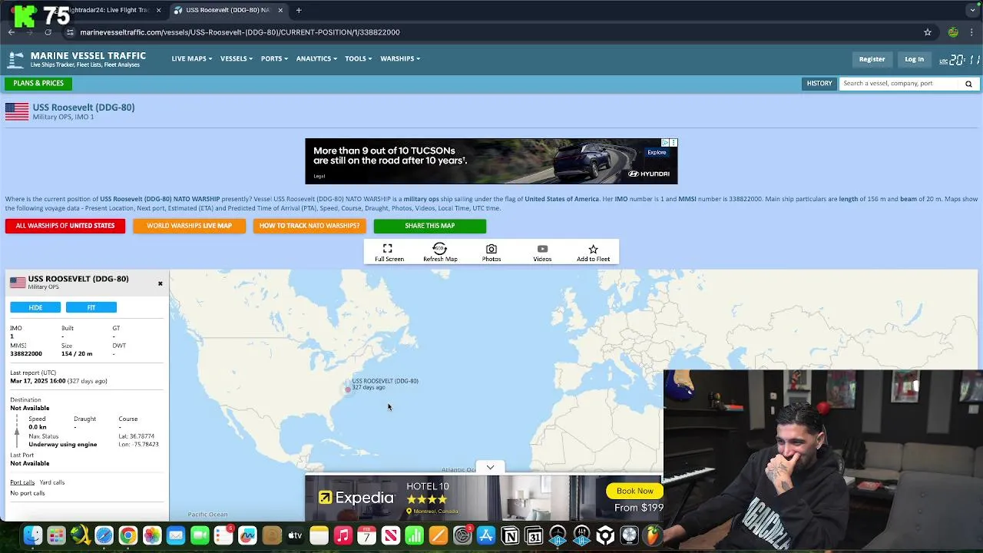Click the vessel marker on map

[x=348, y=389]
